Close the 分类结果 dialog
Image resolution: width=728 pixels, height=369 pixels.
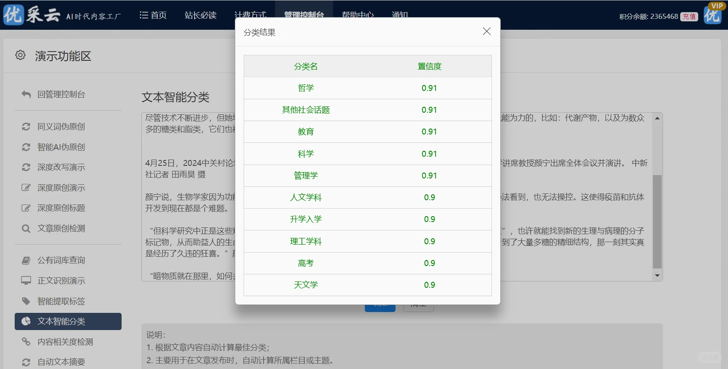(x=486, y=31)
